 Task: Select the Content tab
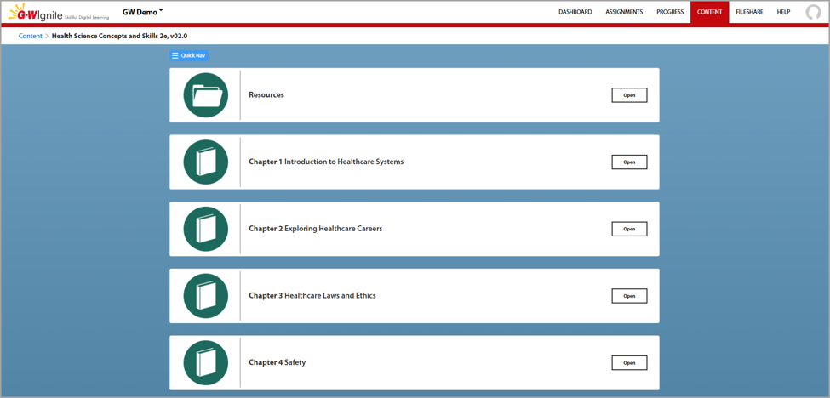[709, 12]
